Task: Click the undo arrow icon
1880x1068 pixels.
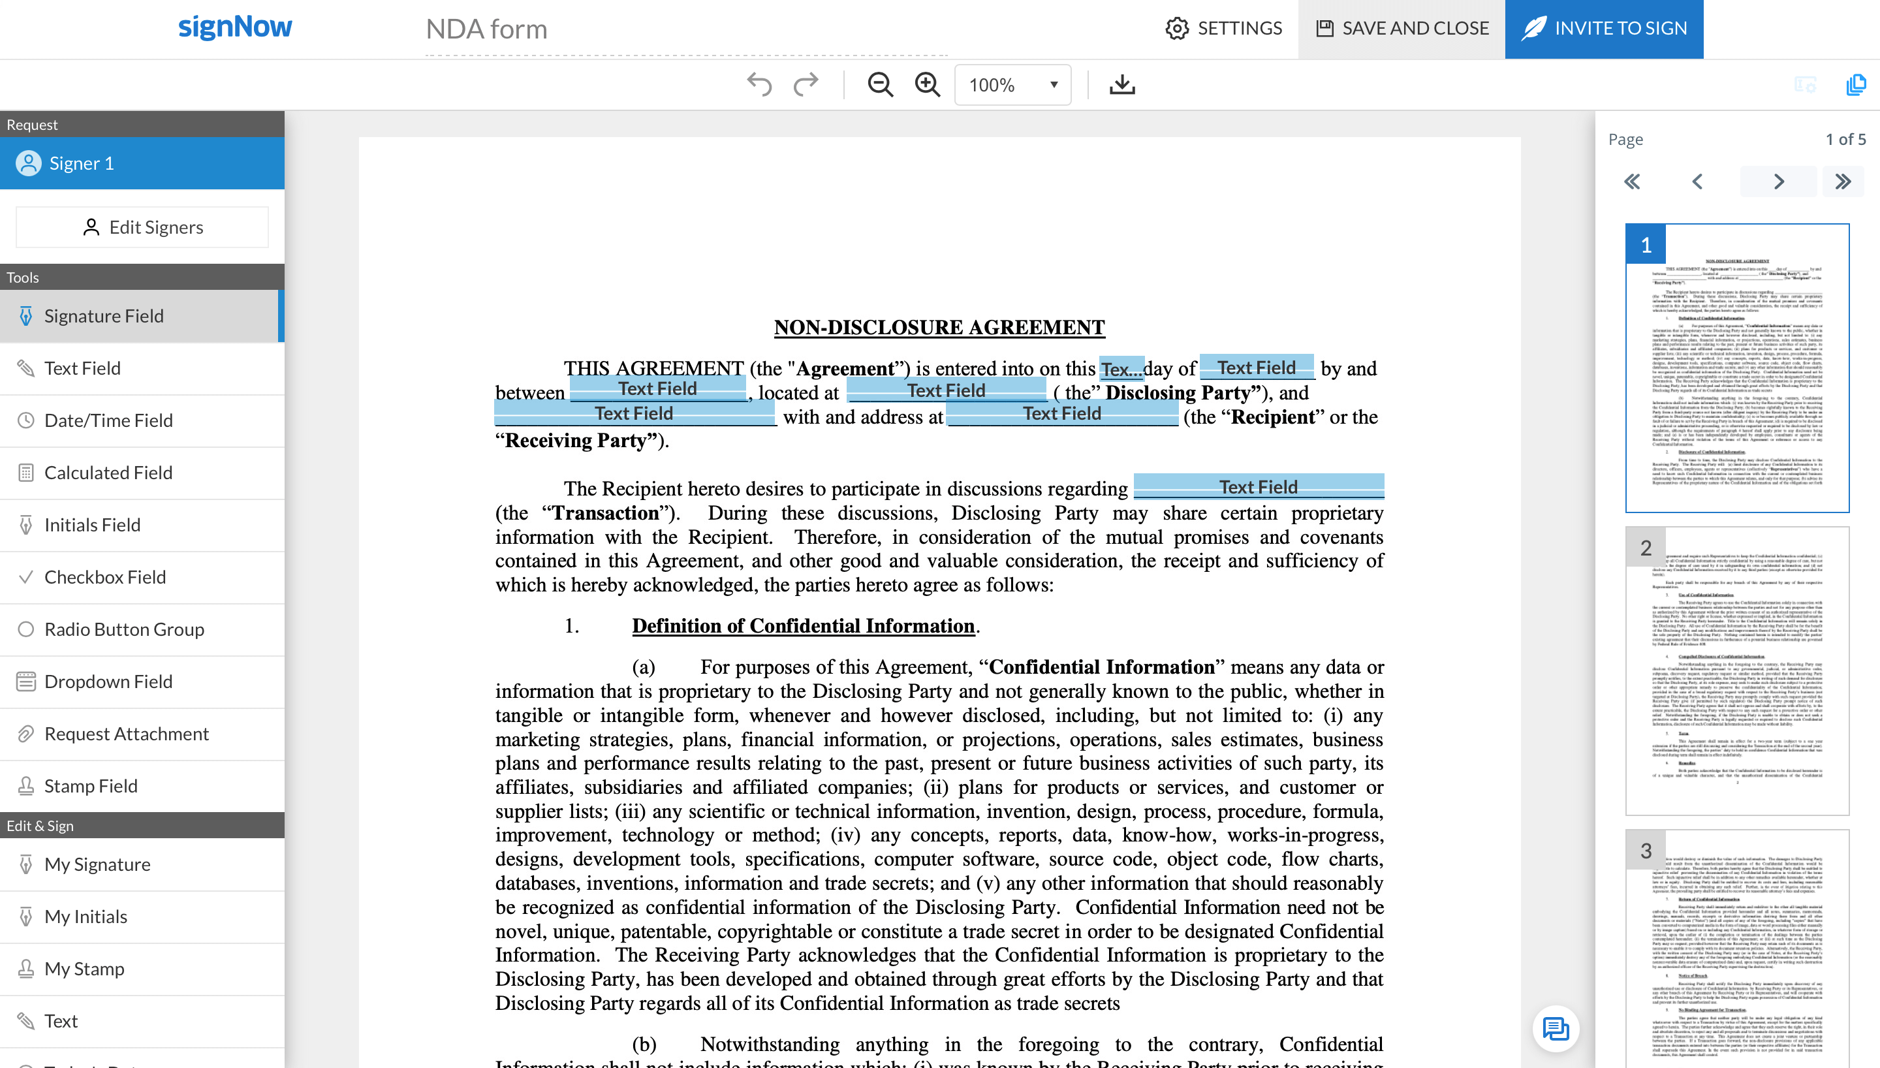Action: 759,84
